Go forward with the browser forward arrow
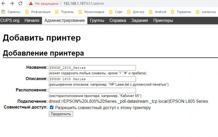 pos(12,4)
